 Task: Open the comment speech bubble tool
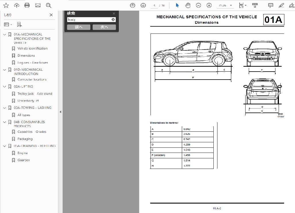pyautogui.click(x=271, y=5)
